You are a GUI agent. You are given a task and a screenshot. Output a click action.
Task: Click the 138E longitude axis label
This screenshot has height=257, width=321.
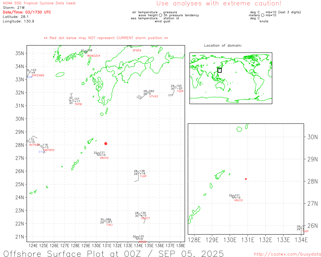click(181, 245)
